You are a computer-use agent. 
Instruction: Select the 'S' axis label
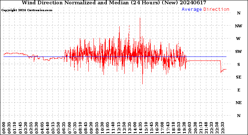[239, 64]
